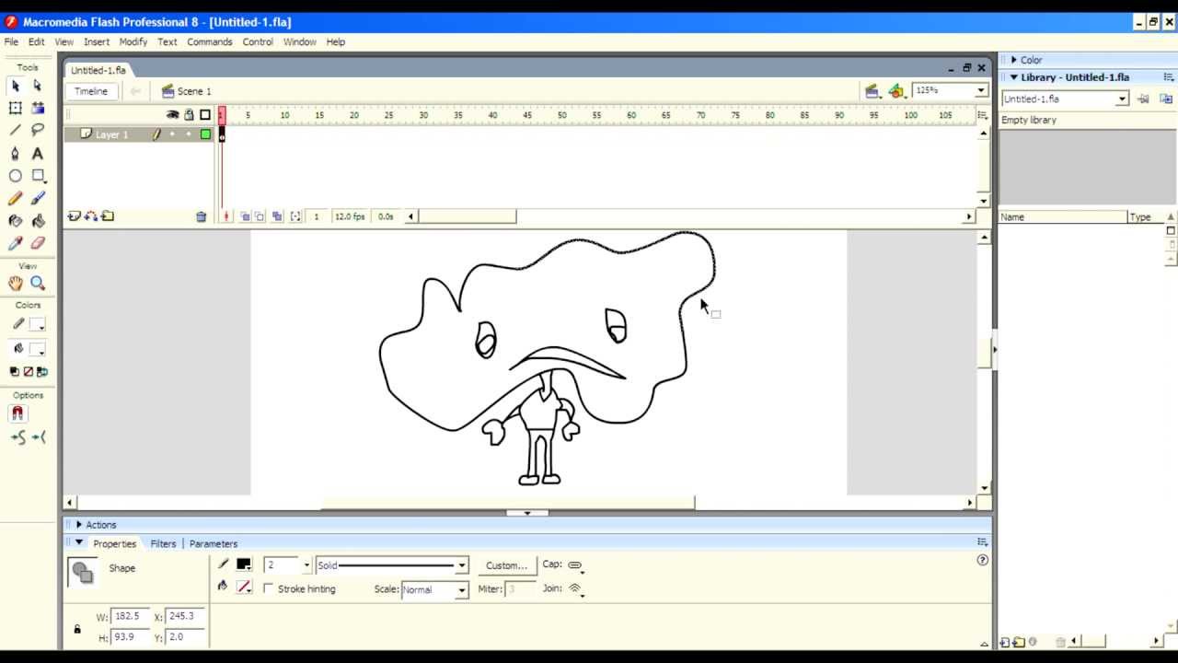Click the Scene 1 link
This screenshot has height=663, width=1178.
click(194, 91)
